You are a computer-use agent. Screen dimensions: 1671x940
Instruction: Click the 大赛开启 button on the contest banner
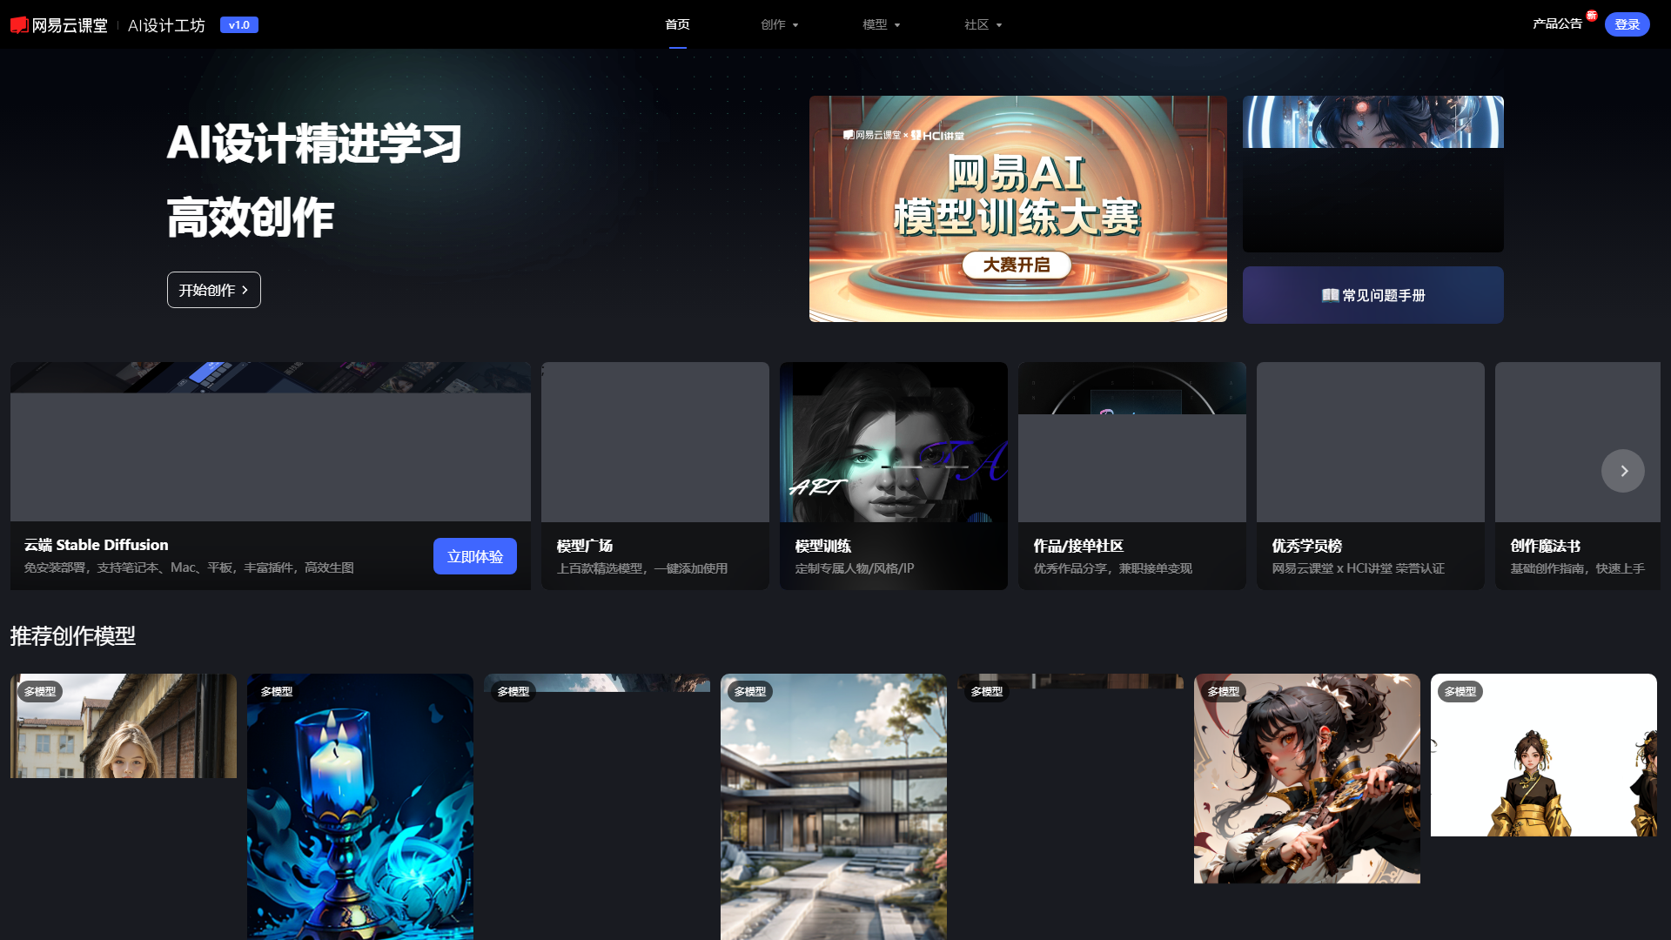pyautogui.click(x=1017, y=265)
